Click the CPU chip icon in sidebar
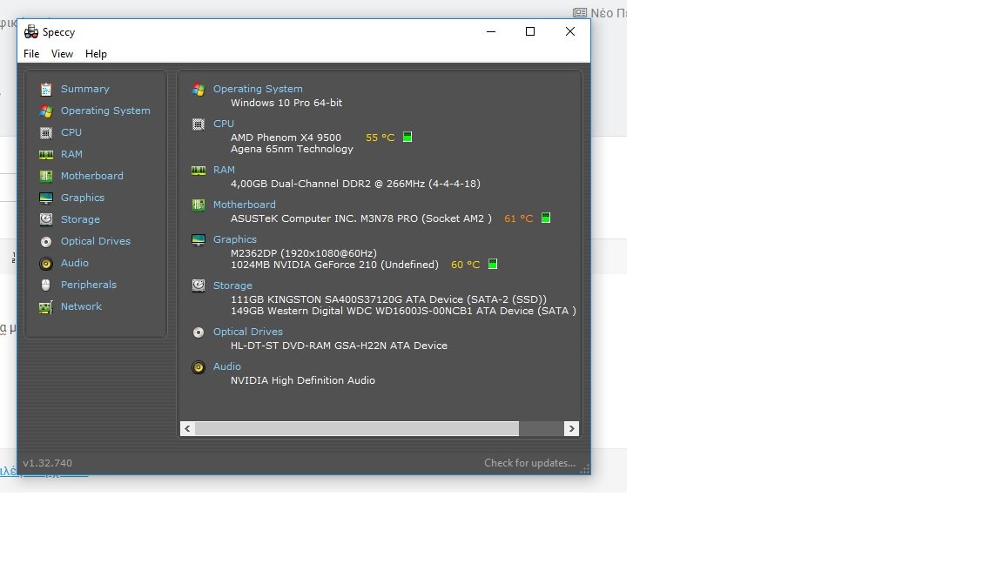The image size is (1003, 564). (46, 132)
